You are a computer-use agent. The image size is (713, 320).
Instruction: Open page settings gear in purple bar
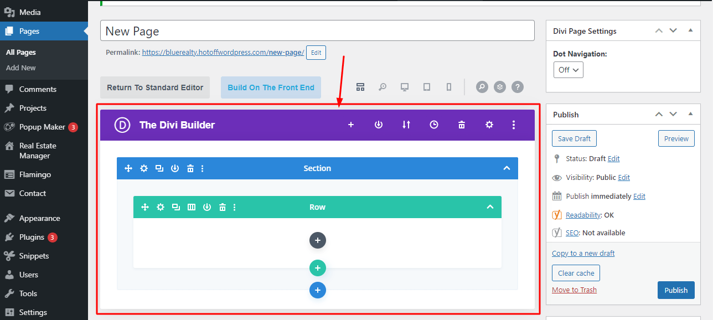click(489, 125)
